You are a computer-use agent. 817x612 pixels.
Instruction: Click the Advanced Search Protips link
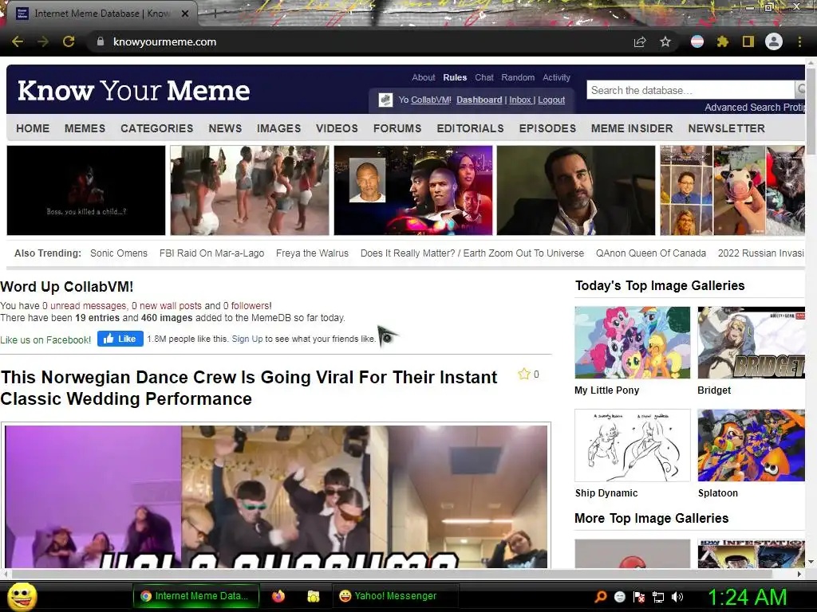pyautogui.click(x=755, y=108)
